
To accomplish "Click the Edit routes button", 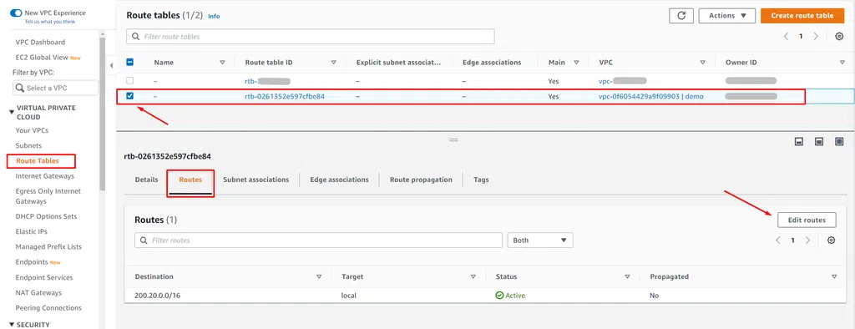I will (807, 220).
